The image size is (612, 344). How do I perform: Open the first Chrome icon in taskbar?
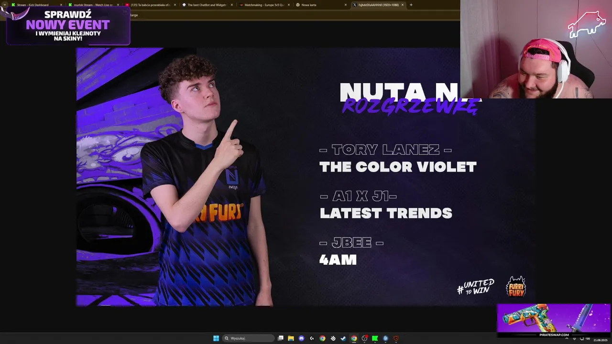coord(322,338)
